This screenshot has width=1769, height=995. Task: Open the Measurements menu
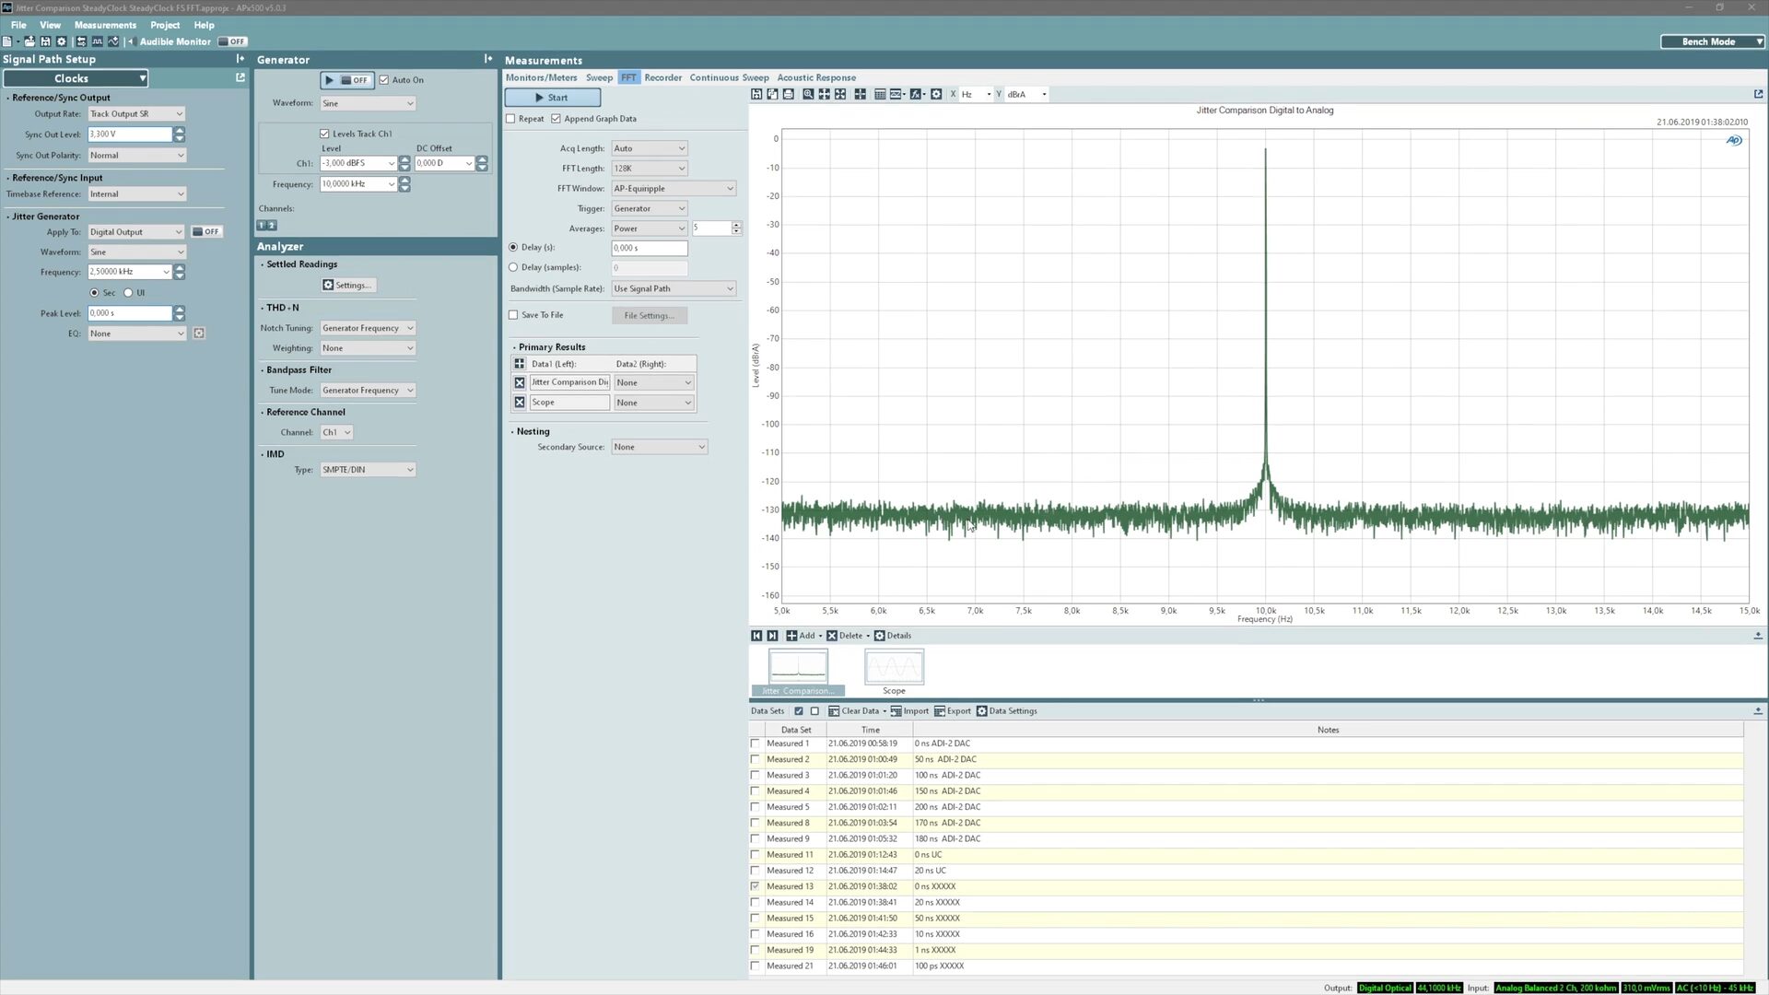[105, 25]
